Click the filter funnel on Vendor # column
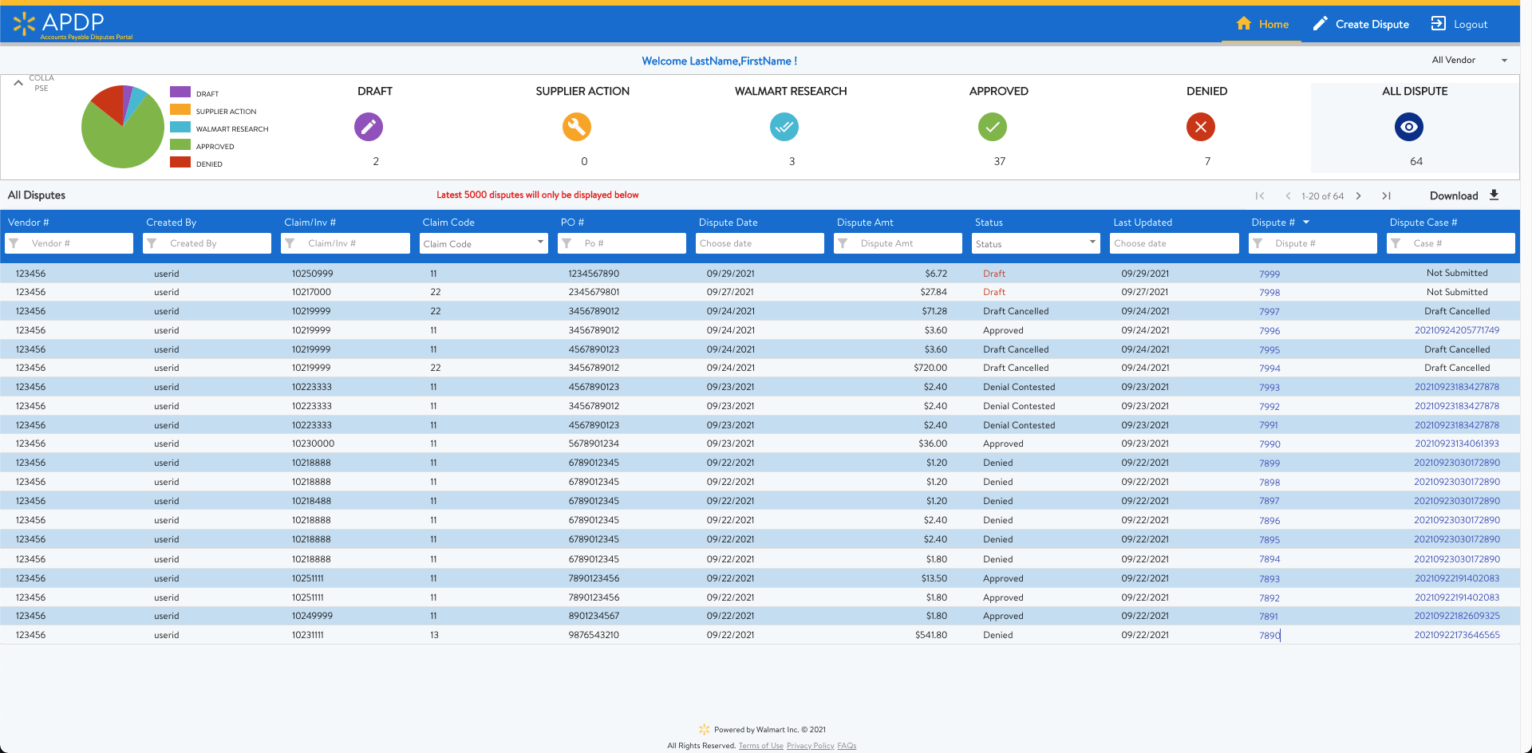Image resolution: width=1532 pixels, height=753 pixels. (x=14, y=243)
